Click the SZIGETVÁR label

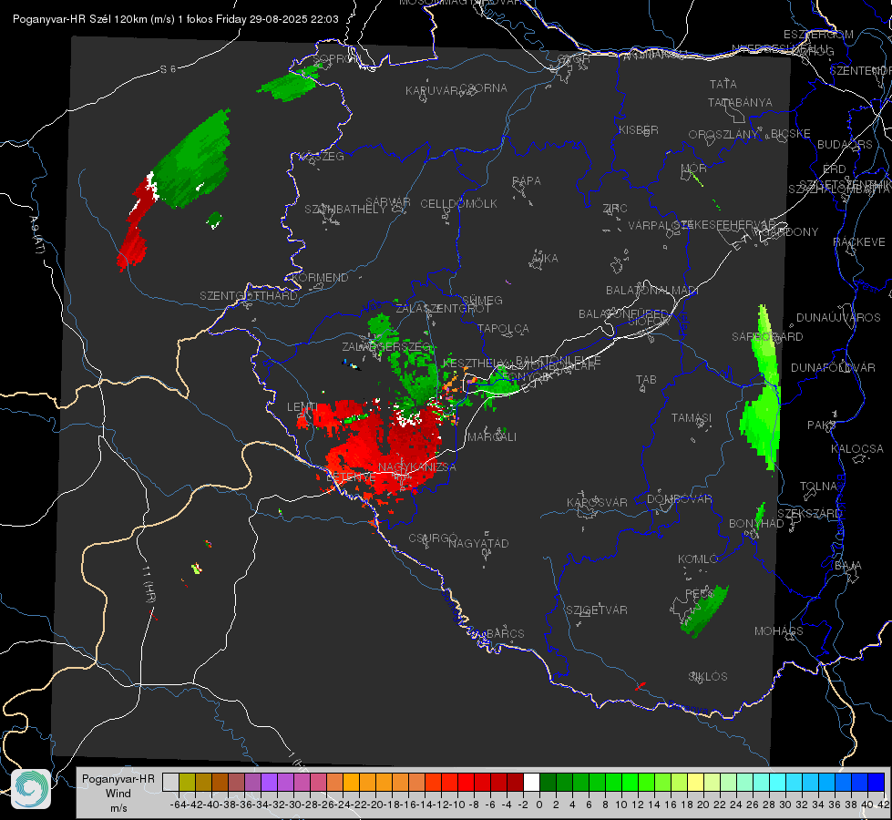point(597,610)
